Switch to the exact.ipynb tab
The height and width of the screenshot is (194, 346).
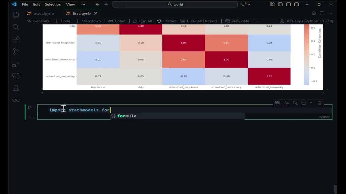[41, 13]
